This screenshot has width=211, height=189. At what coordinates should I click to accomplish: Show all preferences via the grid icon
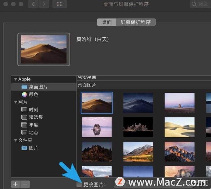pyautogui.click(x=60, y=4)
